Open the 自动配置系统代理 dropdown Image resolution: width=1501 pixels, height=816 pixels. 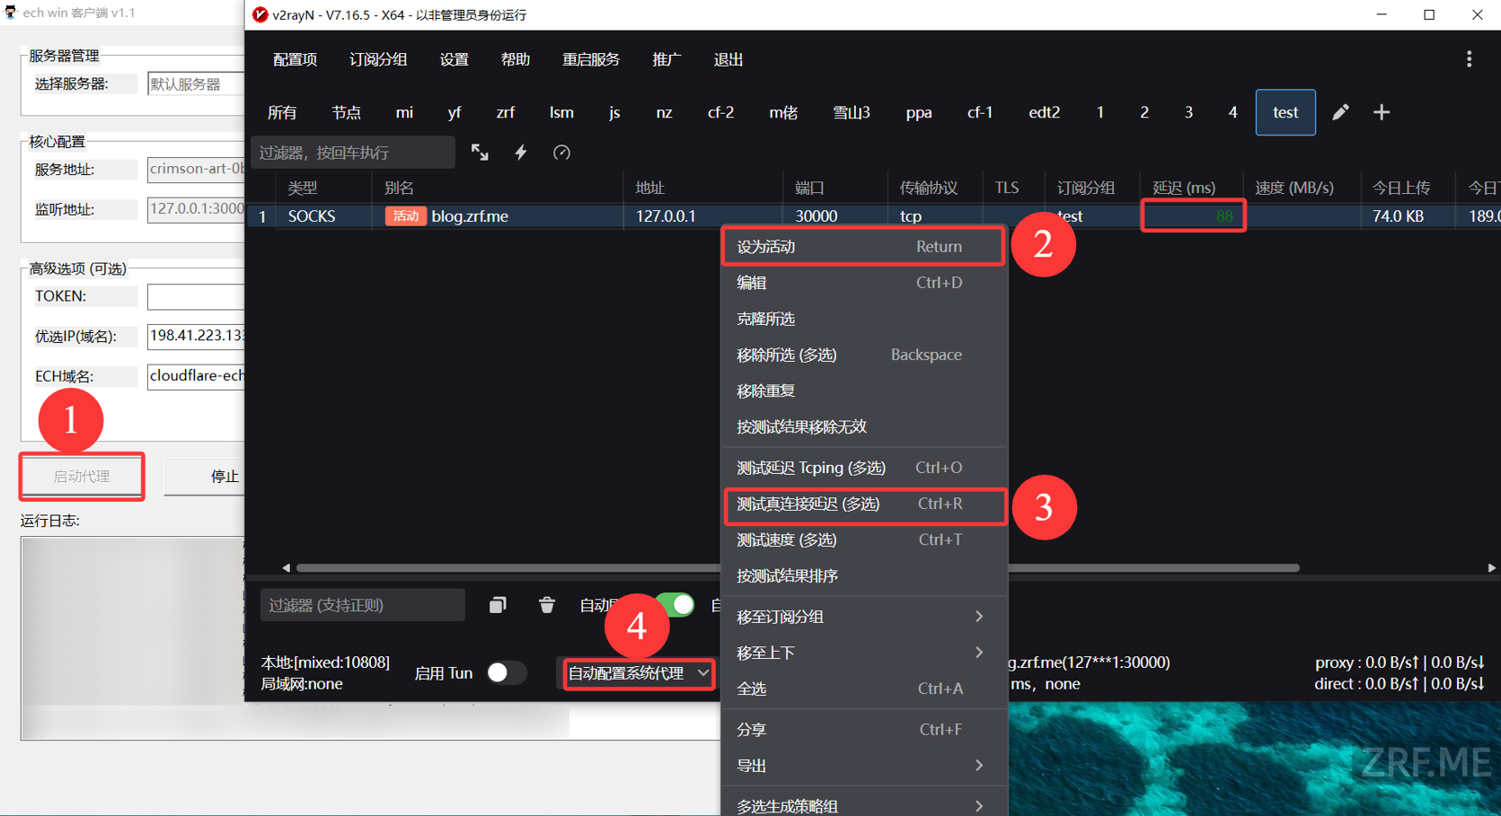638,673
